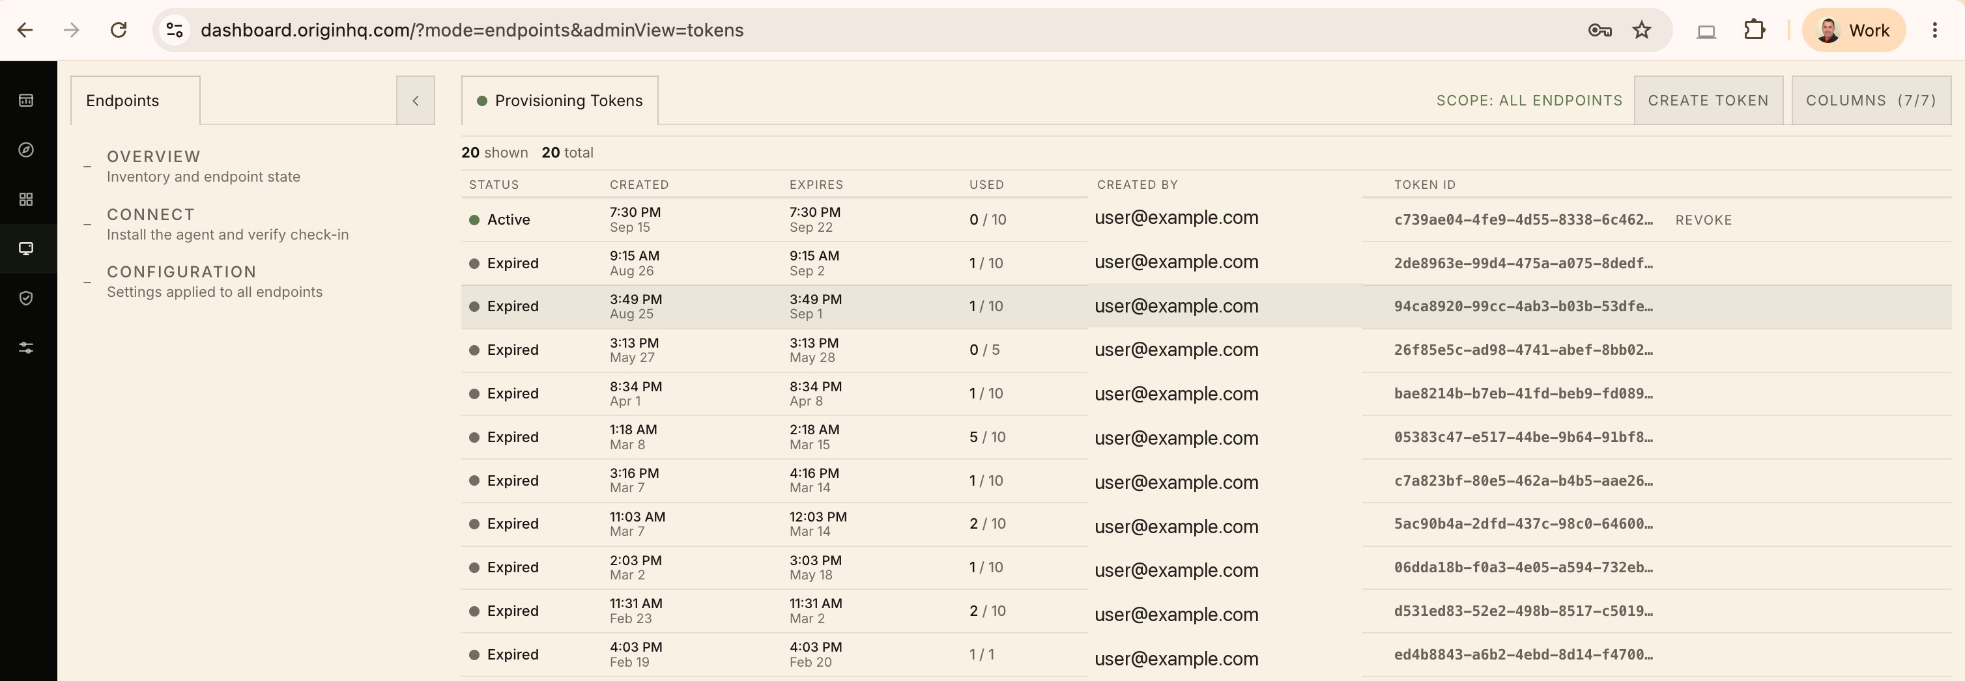Open the CONNECT section
Image resolution: width=1965 pixels, height=681 pixels.
tap(227, 223)
